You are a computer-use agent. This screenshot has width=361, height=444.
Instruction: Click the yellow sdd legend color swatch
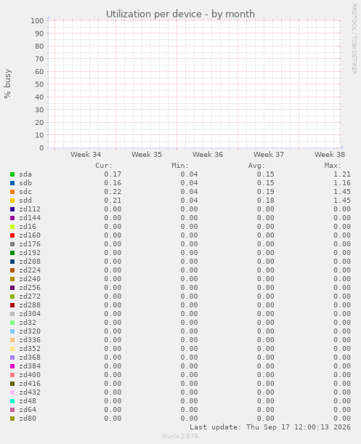[12, 201]
